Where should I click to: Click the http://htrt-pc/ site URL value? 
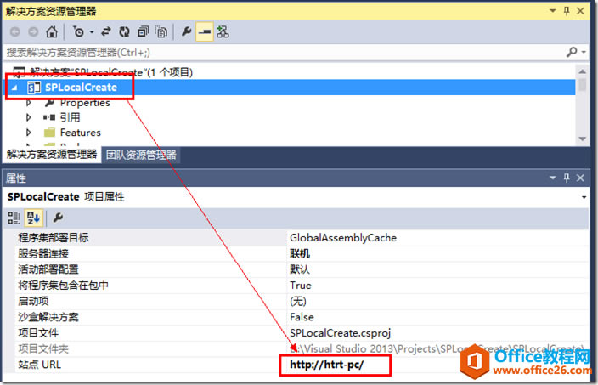(x=327, y=365)
